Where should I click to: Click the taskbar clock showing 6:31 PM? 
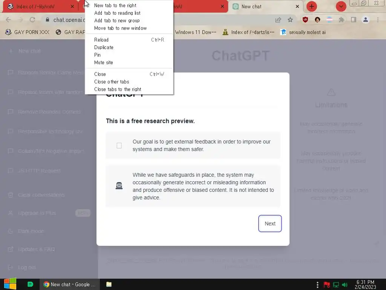point(365,284)
